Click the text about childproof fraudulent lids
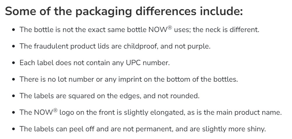This screenshot has width=292, height=139. coord(114,46)
